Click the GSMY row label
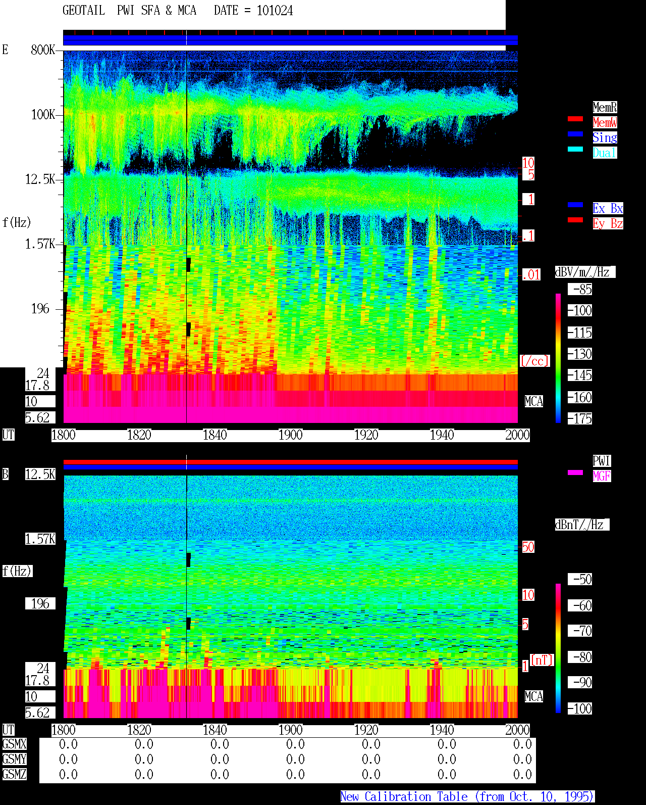Screen dimensions: 646x805 click(x=14, y=759)
